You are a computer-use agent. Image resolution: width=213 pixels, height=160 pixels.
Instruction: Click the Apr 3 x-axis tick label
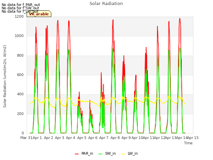(59, 138)
